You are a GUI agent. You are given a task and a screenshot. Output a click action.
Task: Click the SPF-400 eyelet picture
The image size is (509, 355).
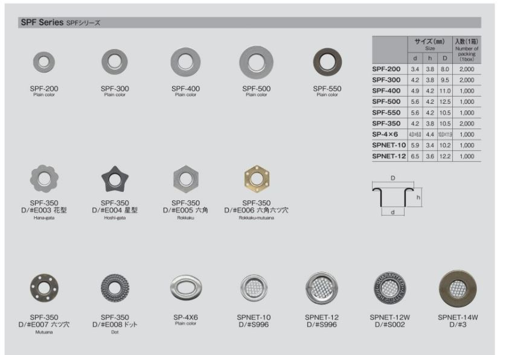point(185,61)
